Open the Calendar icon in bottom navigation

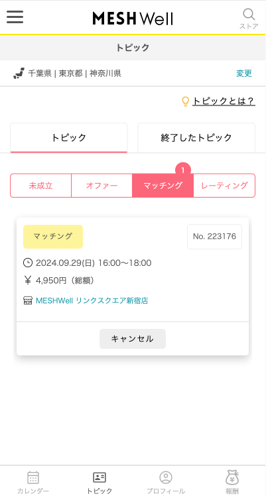coord(33,477)
